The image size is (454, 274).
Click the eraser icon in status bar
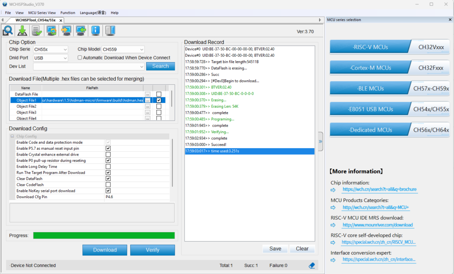[312, 265]
